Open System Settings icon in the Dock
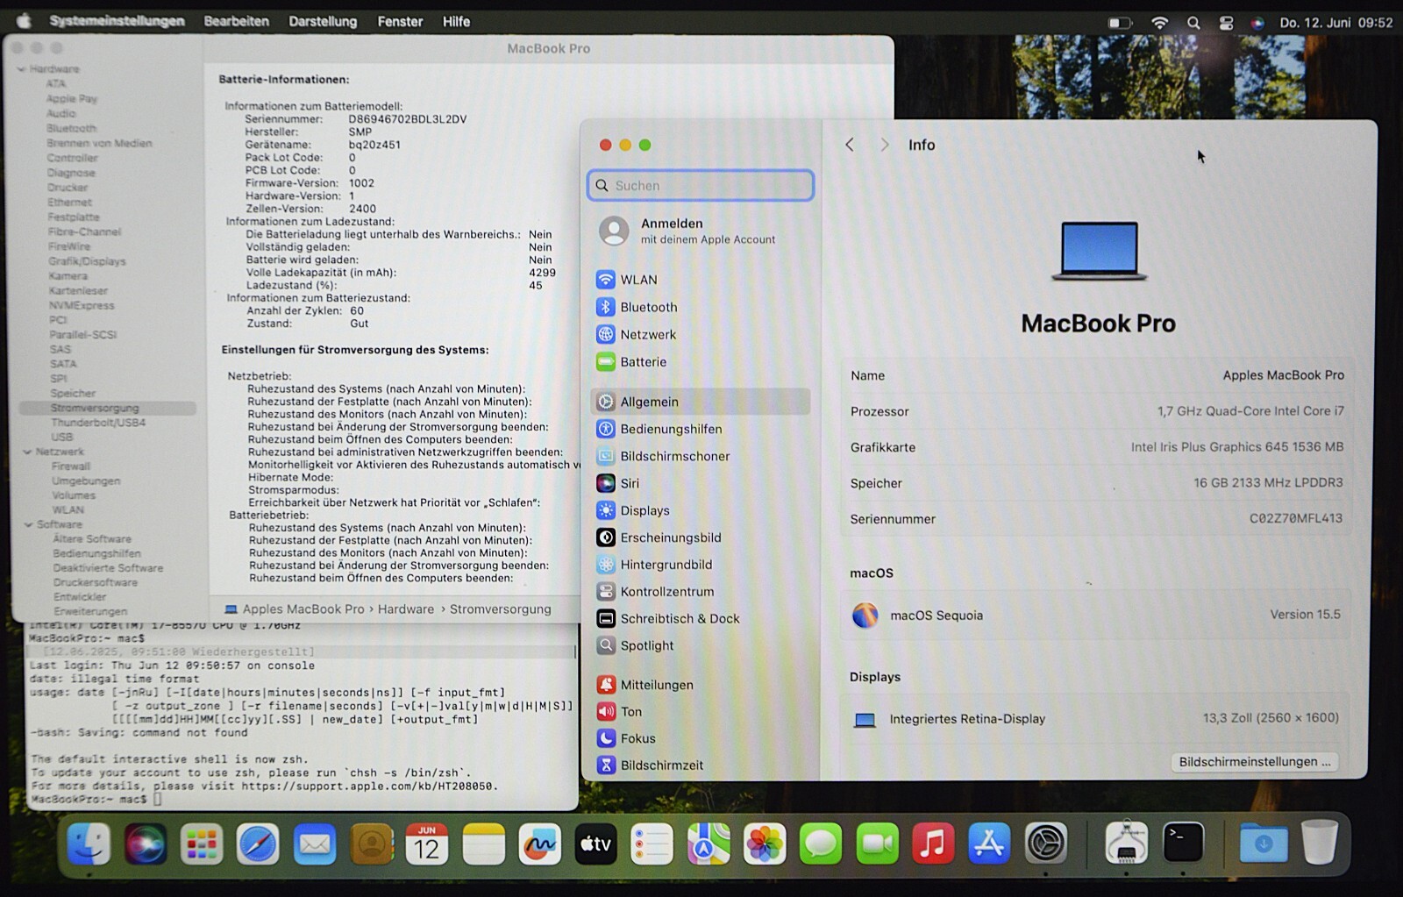 coord(1046,844)
